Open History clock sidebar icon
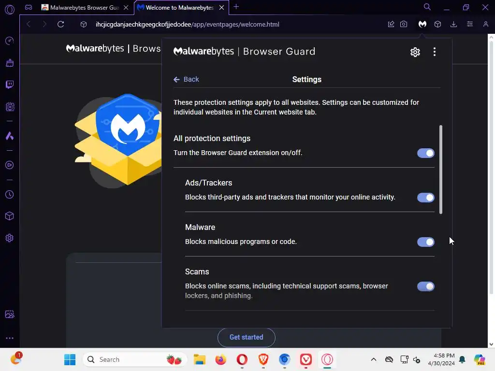The width and height of the screenshot is (495, 371). click(x=10, y=195)
